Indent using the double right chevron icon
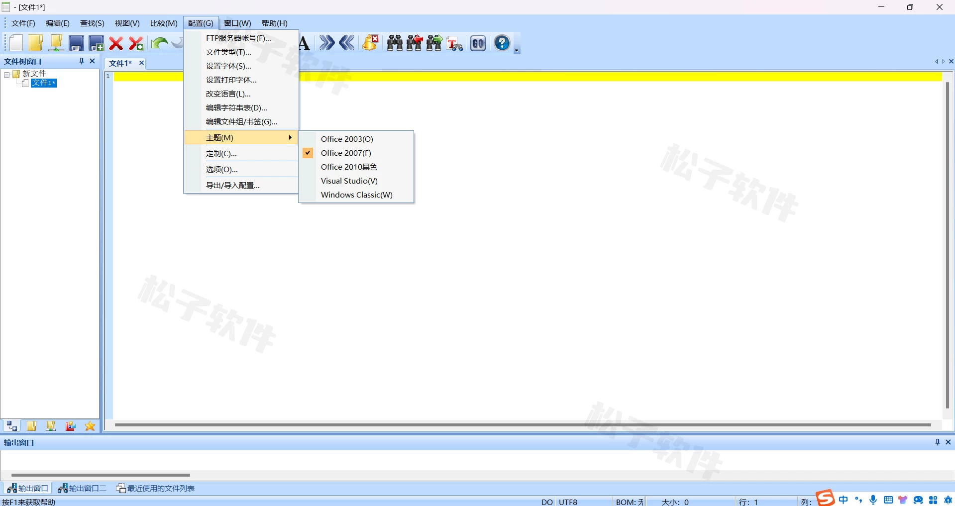This screenshot has width=955, height=506. (327, 43)
